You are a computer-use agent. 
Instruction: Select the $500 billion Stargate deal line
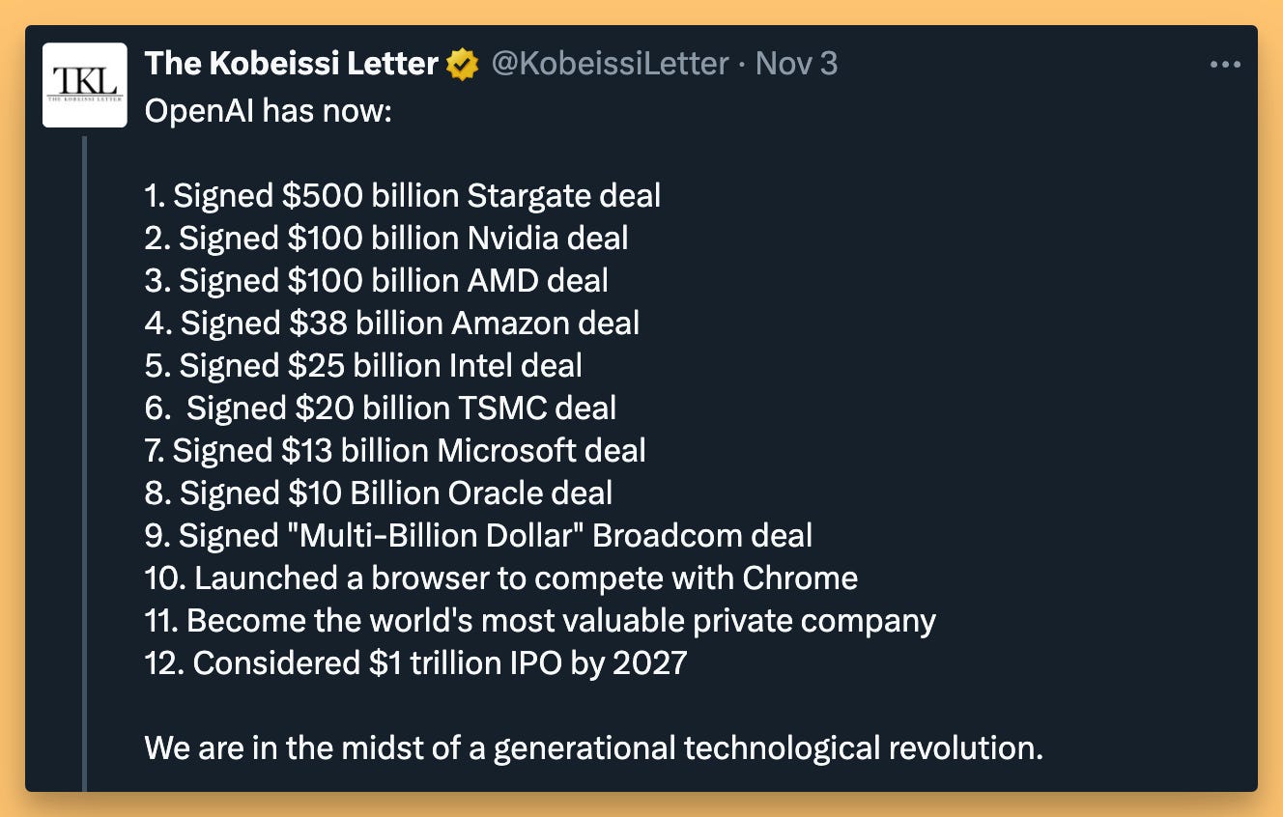click(403, 196)
